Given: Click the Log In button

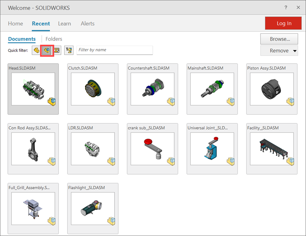Looking at the screenshot, I should coord(283,23).
